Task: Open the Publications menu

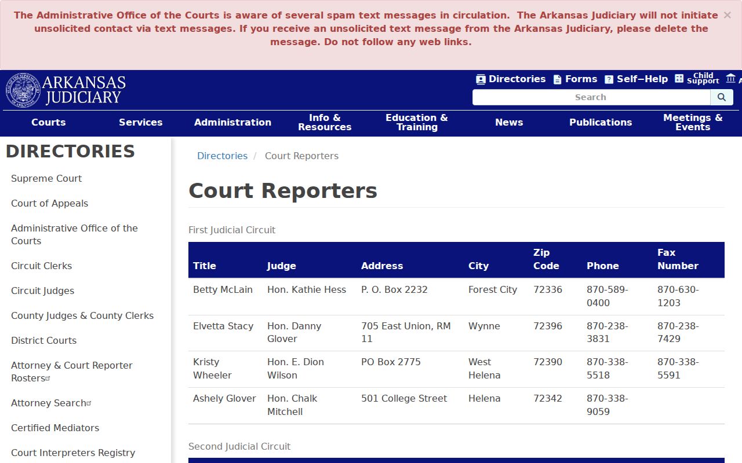Action: pyautogui.click(x=601, y=123)
